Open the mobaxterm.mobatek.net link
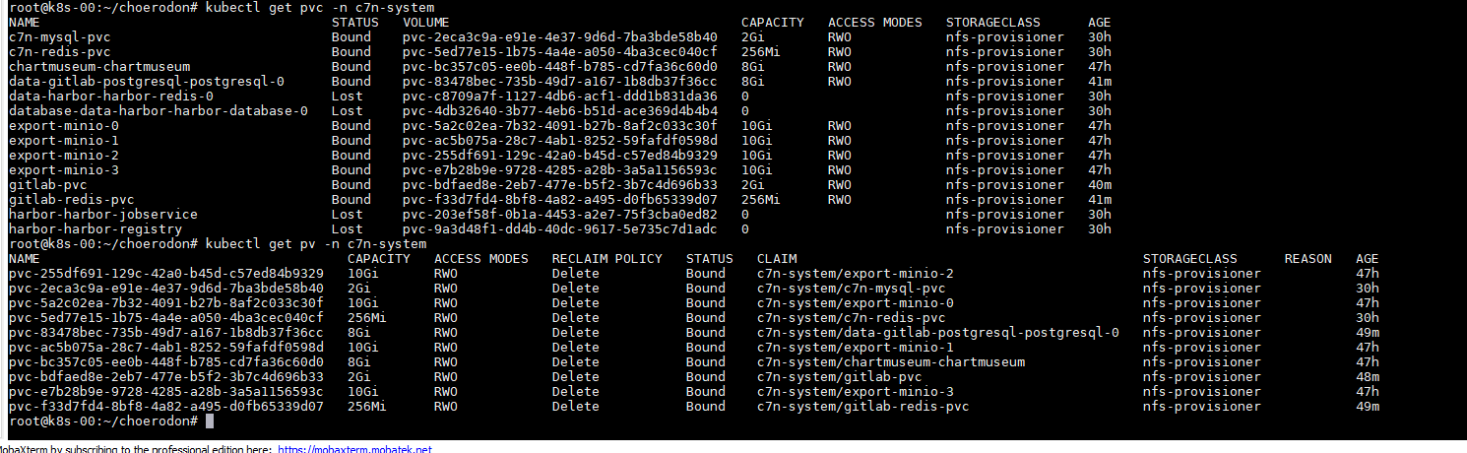This screenshot has height=453, width=1467. pyautogui.click(x=354, y=449)
